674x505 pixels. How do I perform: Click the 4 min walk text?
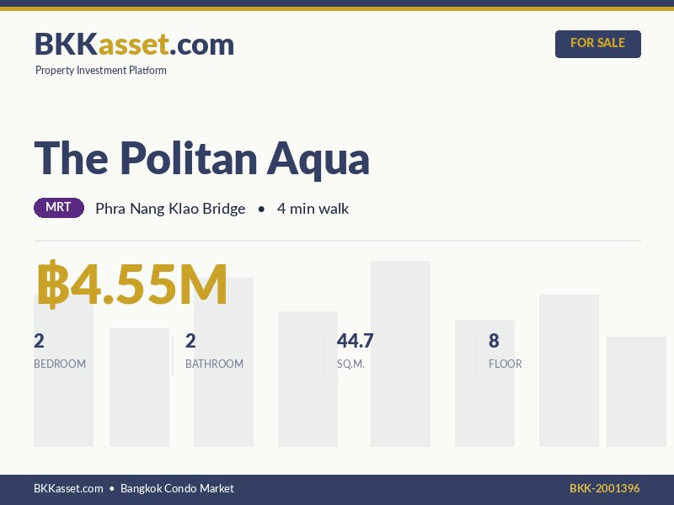click(x=313, y=209)
